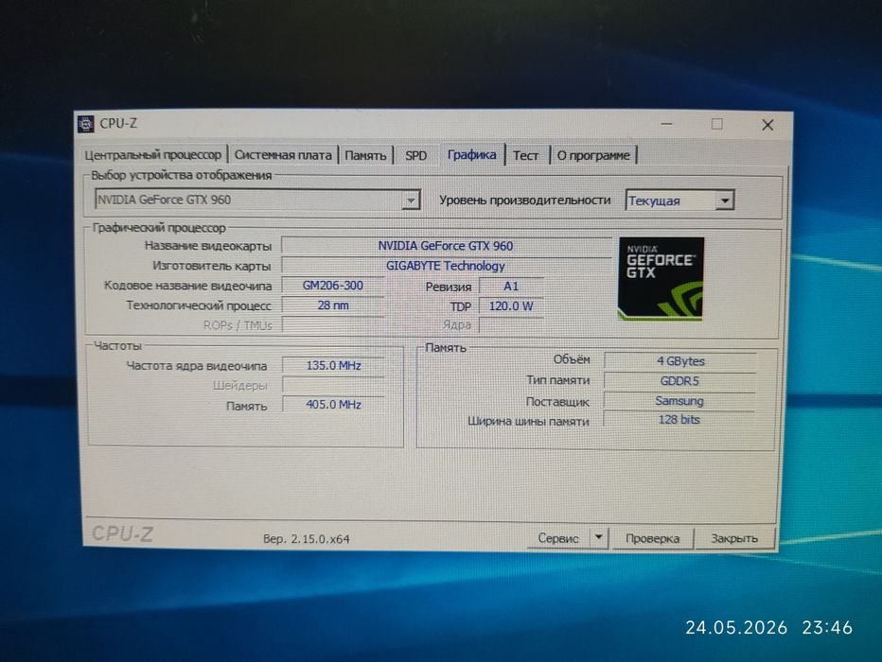
Task: Open the О программе tab
Action: [593, 156]
